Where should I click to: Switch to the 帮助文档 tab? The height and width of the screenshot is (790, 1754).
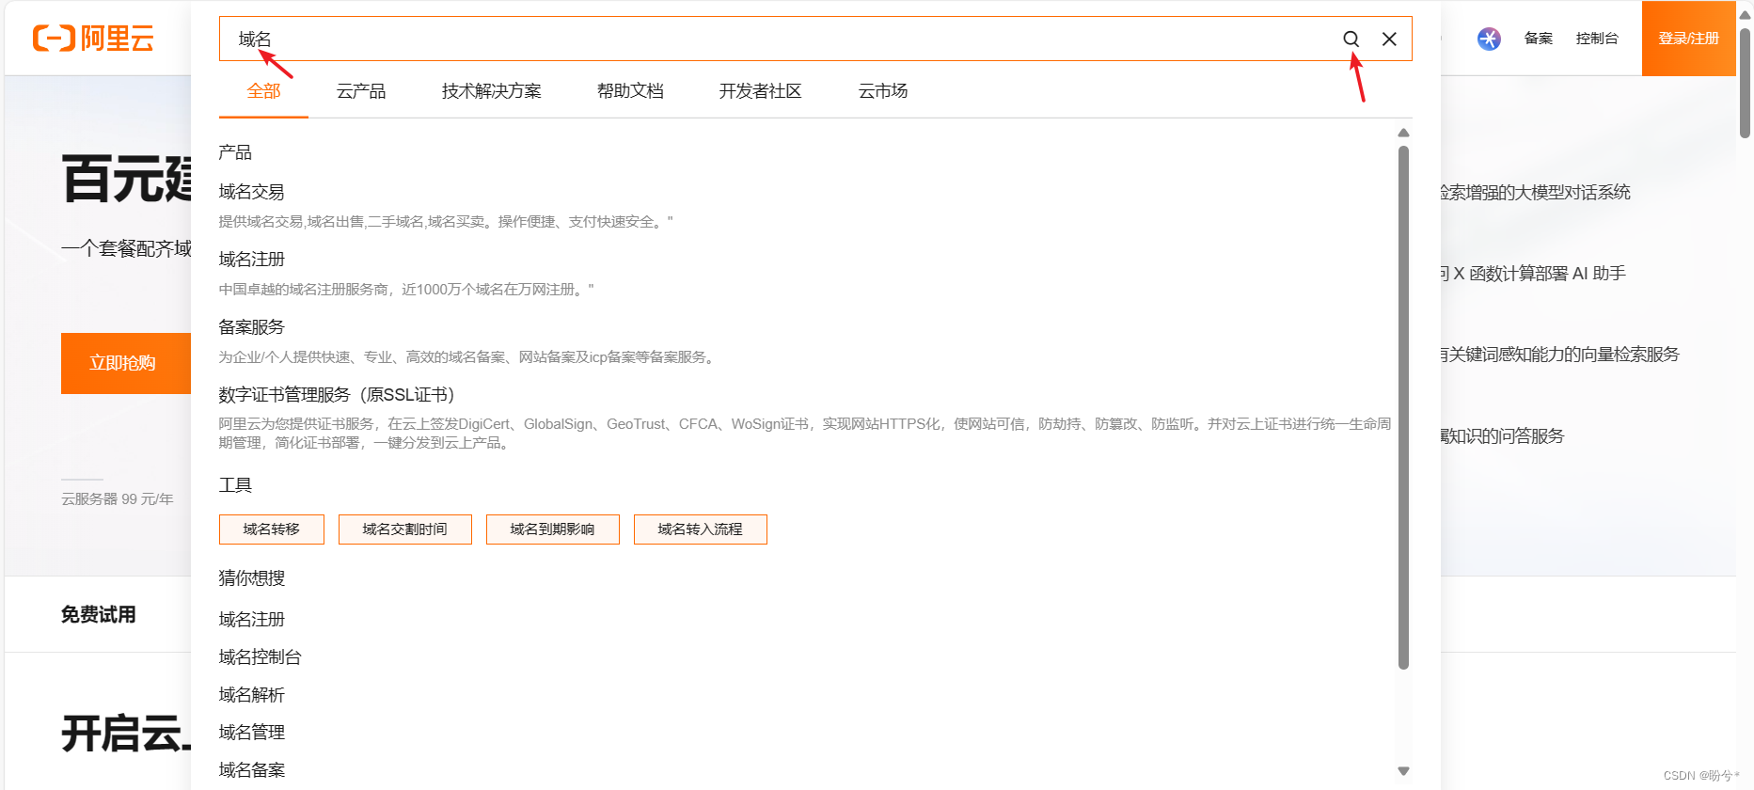tap(630, 91)
